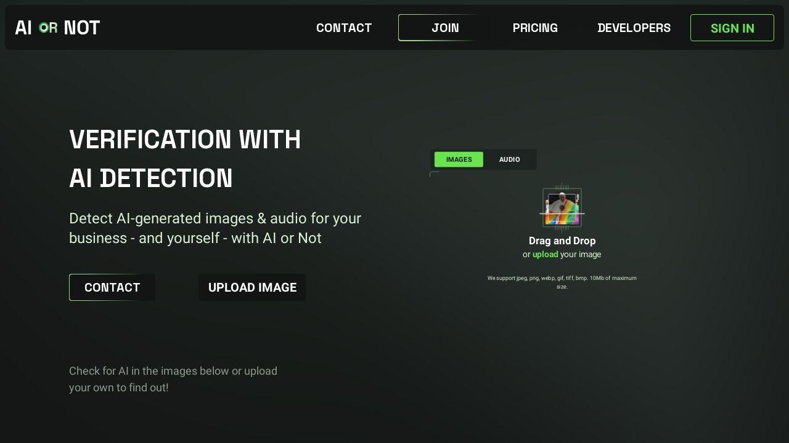789x443 pixels.
Task: Switch to the Audio tab
Action: pyautogui.click(x=509, y=159)
